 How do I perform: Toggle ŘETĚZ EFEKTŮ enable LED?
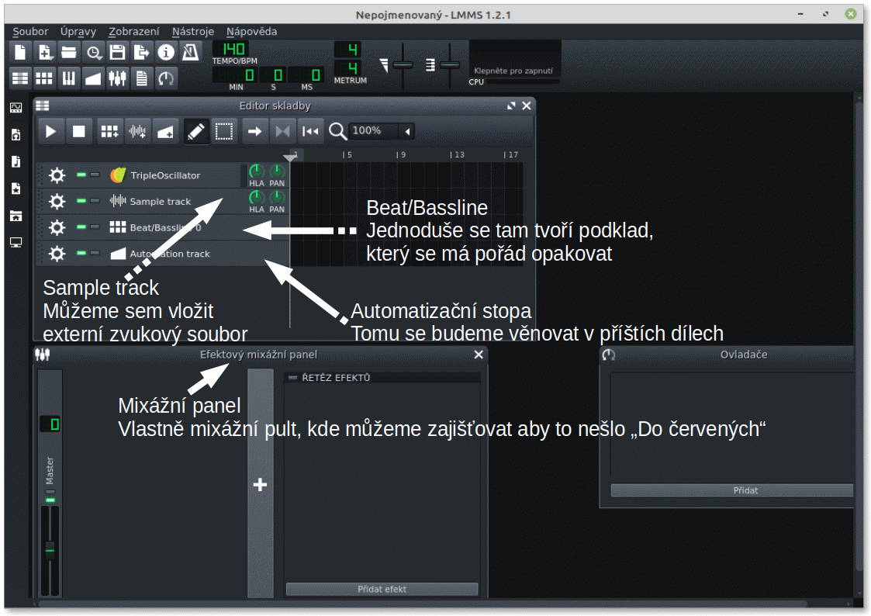[x=292, y=378]
